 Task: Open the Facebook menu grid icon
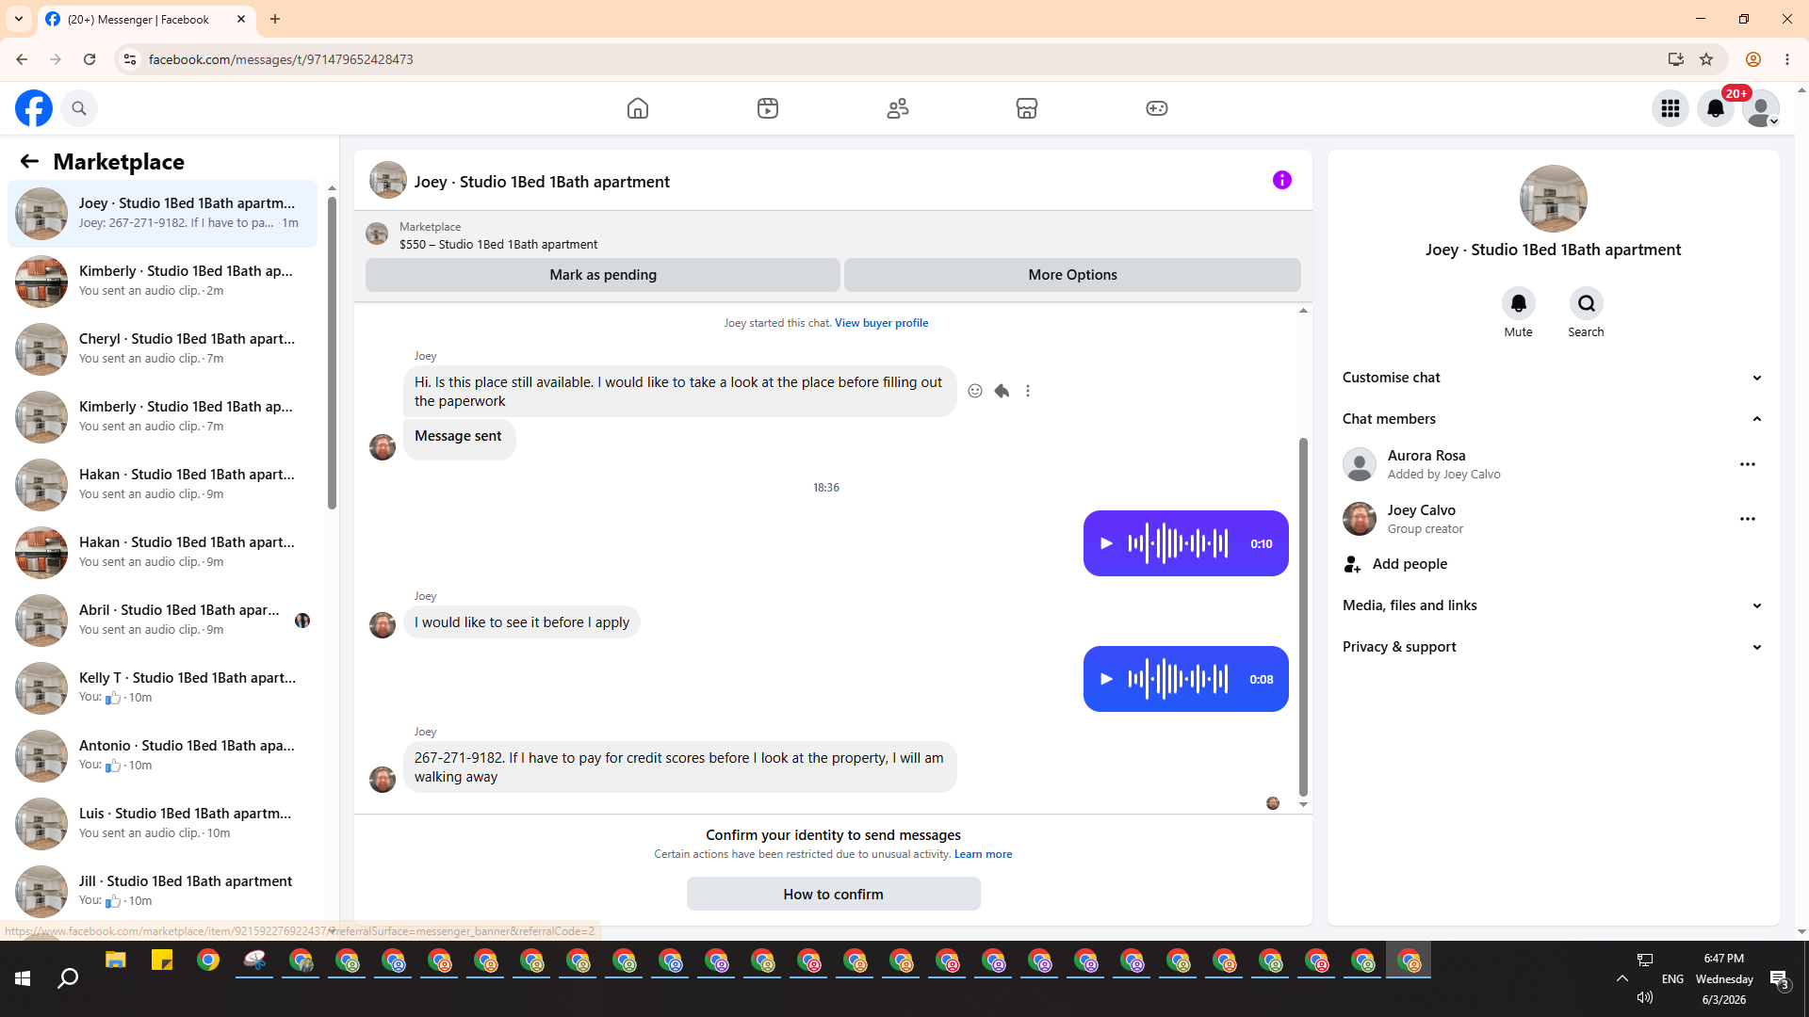(x=1670, y=108)
